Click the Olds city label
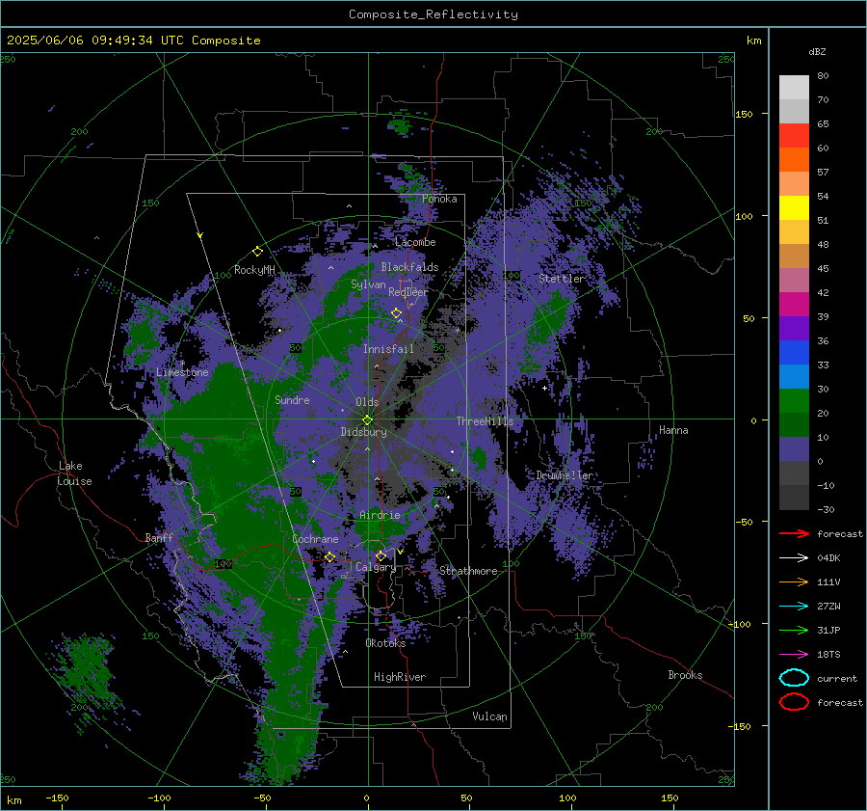This screenshot has height=811, width=867. 367,402
